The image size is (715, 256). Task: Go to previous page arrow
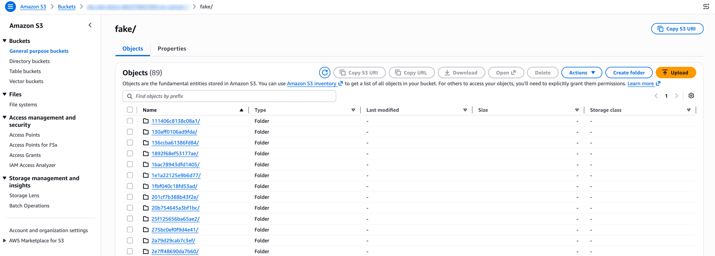click(656, 96)
